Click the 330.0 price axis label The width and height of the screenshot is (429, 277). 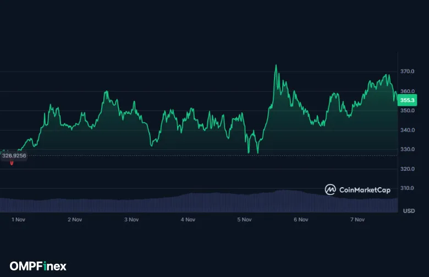click(408, 149)
